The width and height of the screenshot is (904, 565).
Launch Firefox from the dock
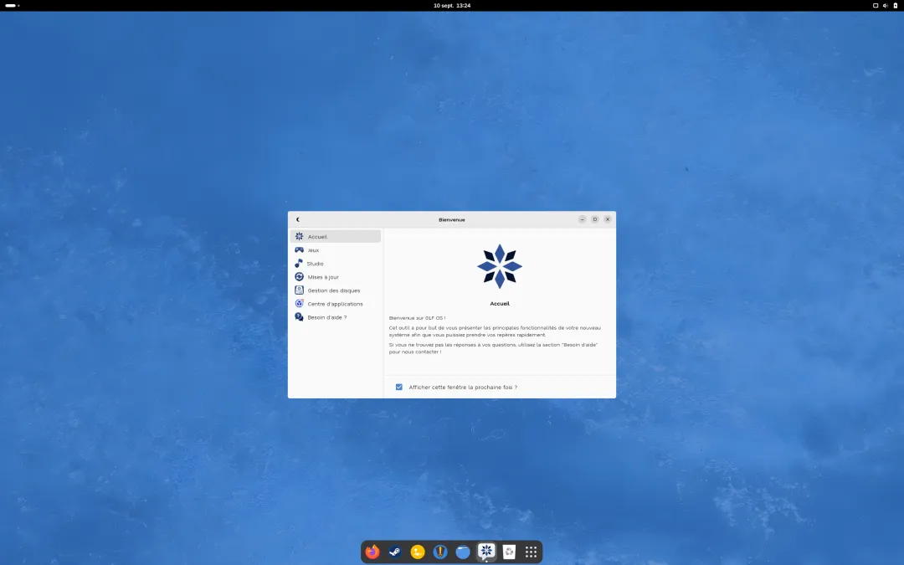point(372,552)
